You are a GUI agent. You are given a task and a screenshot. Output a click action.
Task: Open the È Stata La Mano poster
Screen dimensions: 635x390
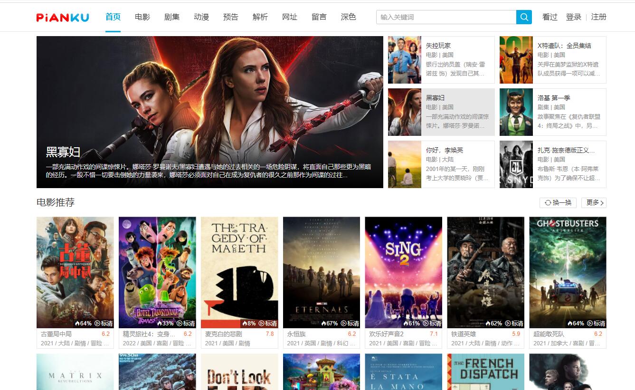(404, 372)
